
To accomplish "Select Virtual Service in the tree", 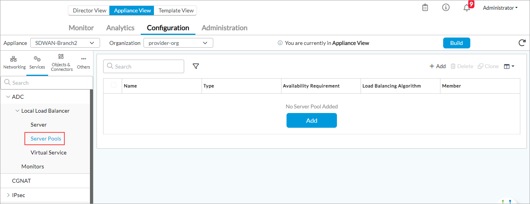I will point(48,153).
